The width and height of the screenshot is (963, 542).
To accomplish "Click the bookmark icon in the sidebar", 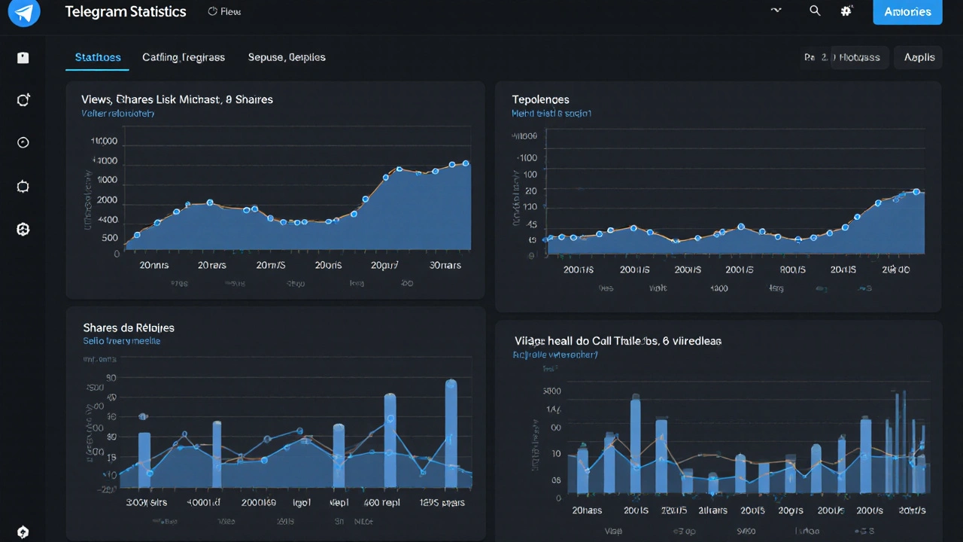I will 23,56.
